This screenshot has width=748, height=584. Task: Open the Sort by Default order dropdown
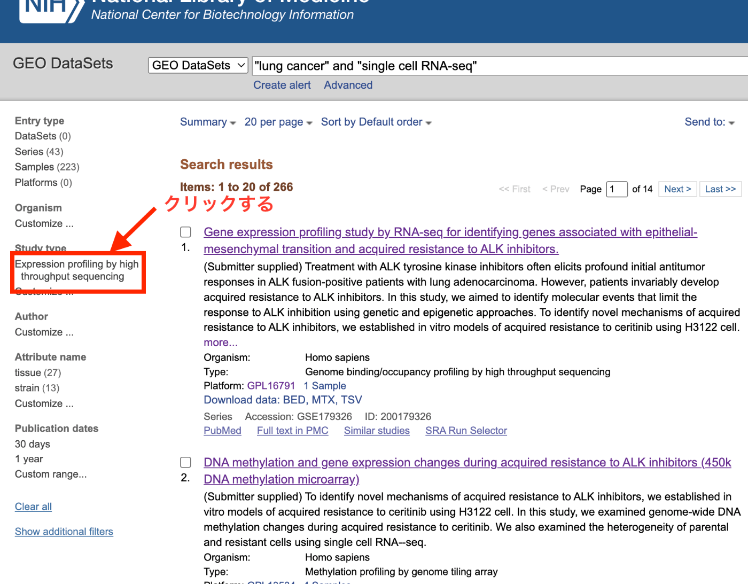point(376,122)
